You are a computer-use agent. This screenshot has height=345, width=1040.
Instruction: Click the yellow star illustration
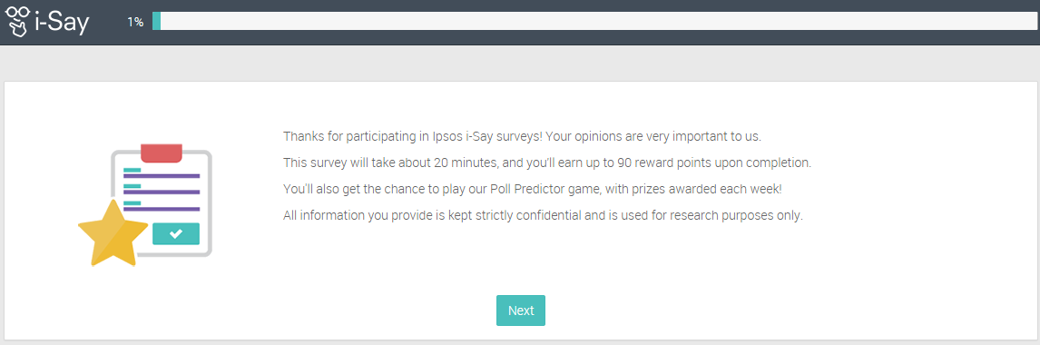point(113,232)
